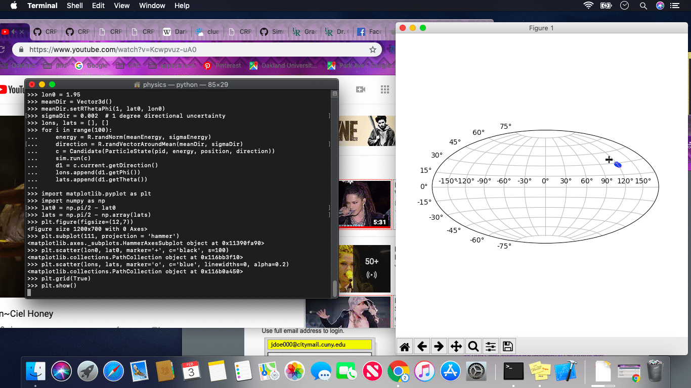Open Mail app in the Dock
691x388 pixels.
(139, 372)
